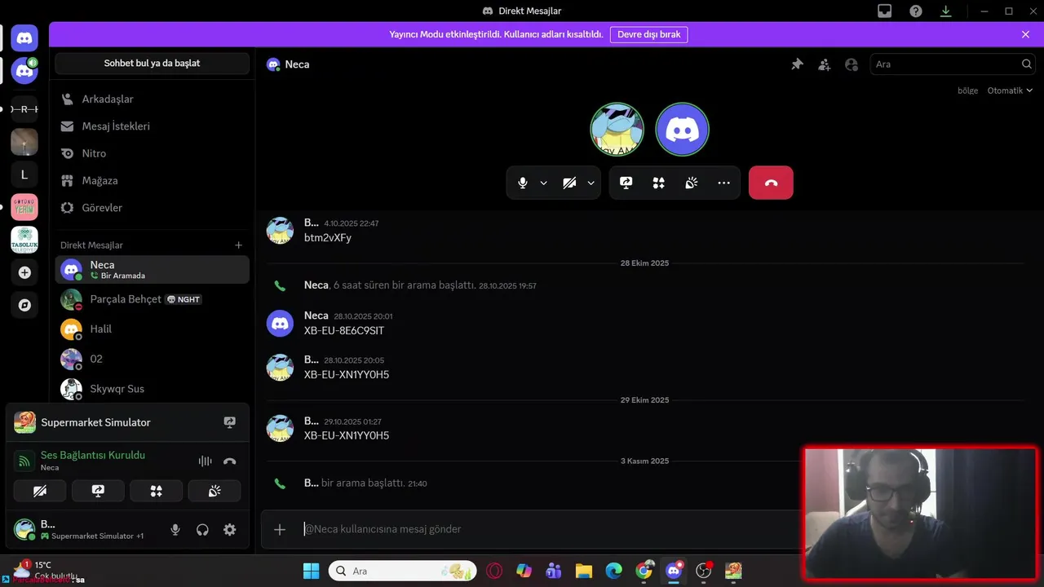The height and width of the screenshot is (587, 1044).
Task: Turn on camera in voice panel
Action: pos(40,491)
